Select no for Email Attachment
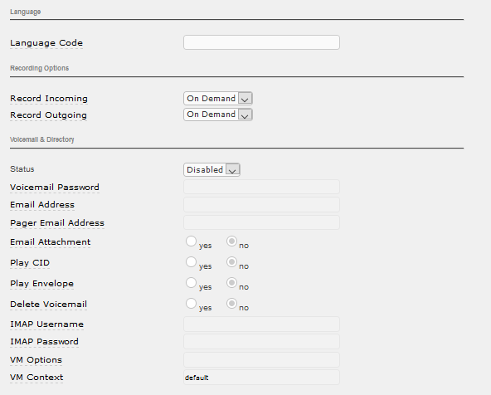Screen dimensions: 491x395 pos(231,241)
